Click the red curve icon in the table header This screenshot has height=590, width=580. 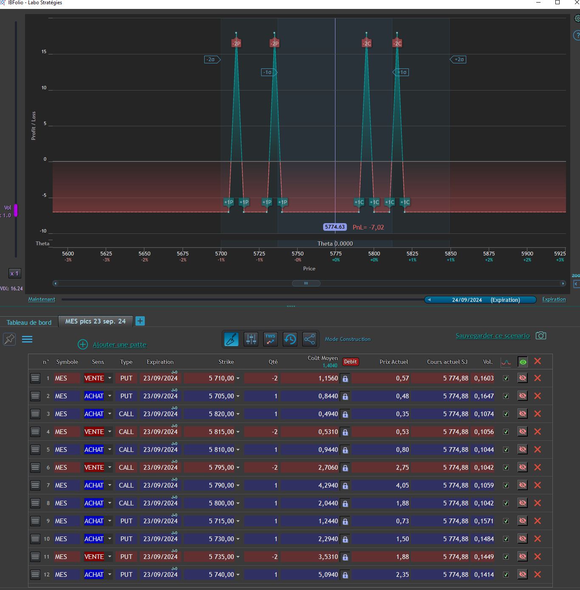coord(506,362)
